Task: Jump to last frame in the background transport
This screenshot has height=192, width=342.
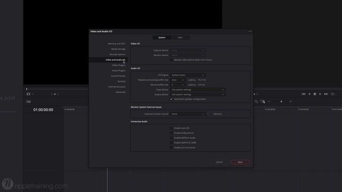Action: [326, 94]
